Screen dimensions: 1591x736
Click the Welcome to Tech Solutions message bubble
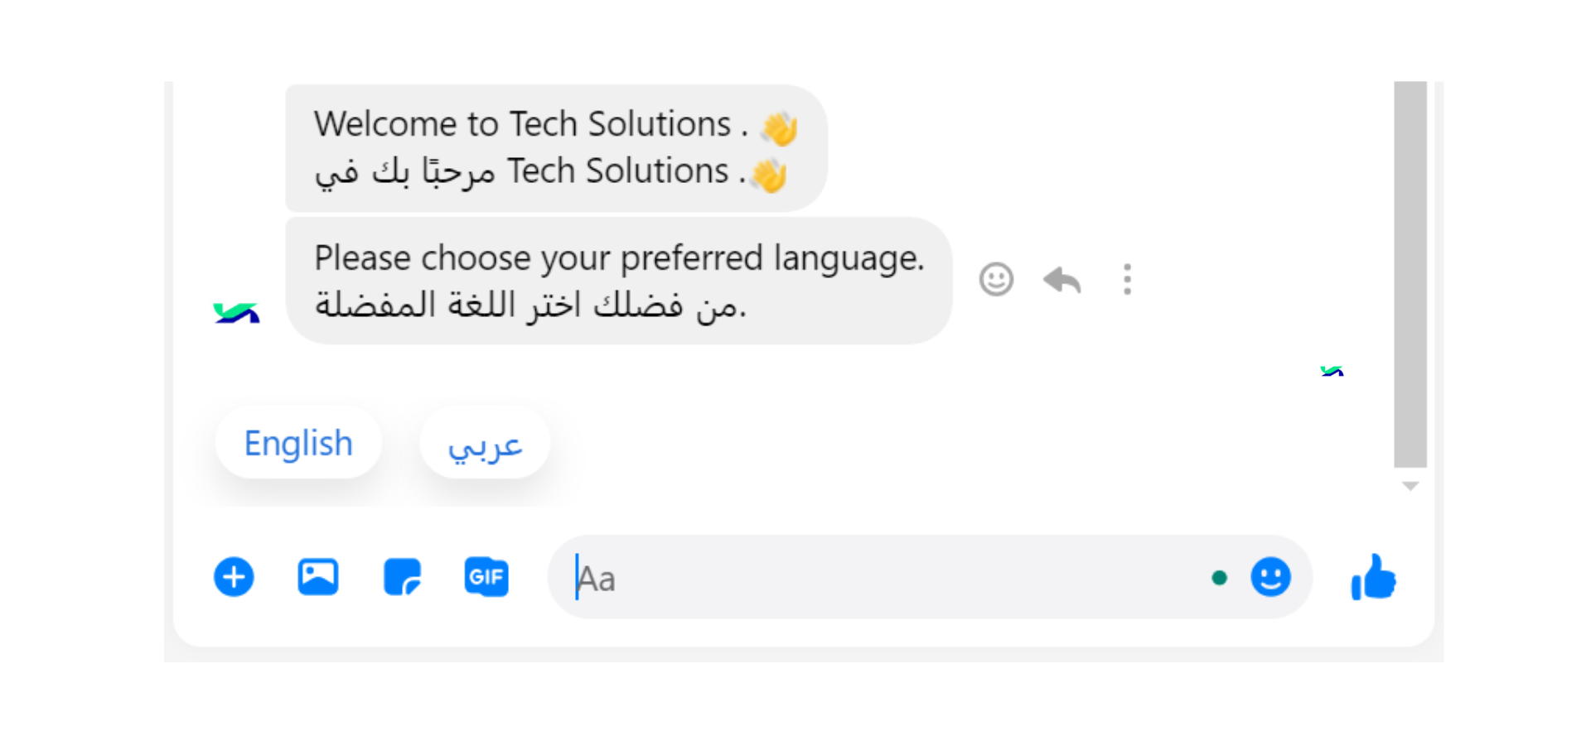(556, 148)
